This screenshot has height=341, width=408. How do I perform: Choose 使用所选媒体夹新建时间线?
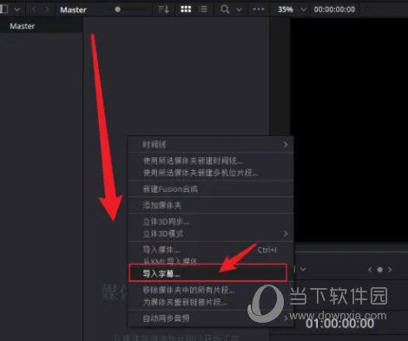click(x=211, y=161)
